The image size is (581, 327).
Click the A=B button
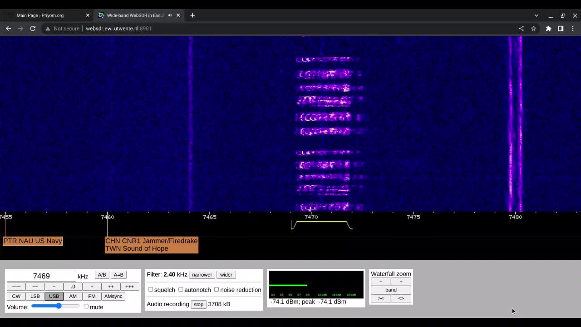pyautogui.click(x=118, y=275)
